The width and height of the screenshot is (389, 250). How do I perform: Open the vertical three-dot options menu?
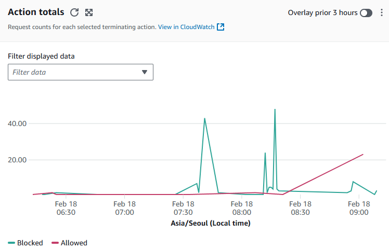click(382, 12)
